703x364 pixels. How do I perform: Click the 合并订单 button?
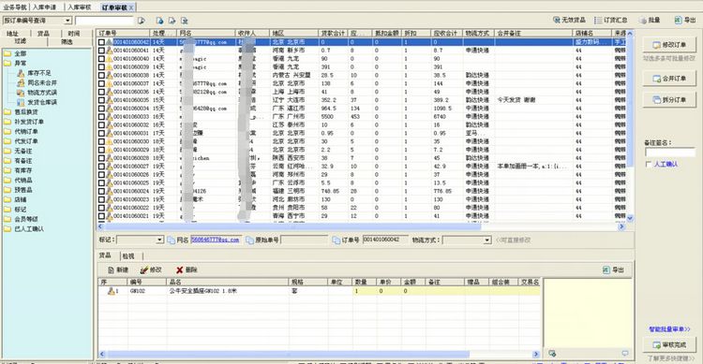(x=669, y=79)
